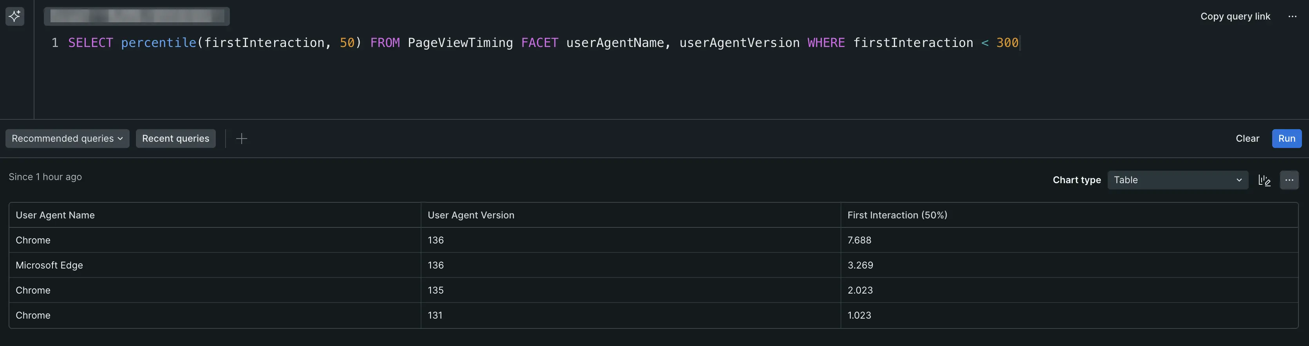Viewport: 1309px width, 346px height.
Task: Open the Chart type Table dropdown
Action: [1177, 180]
